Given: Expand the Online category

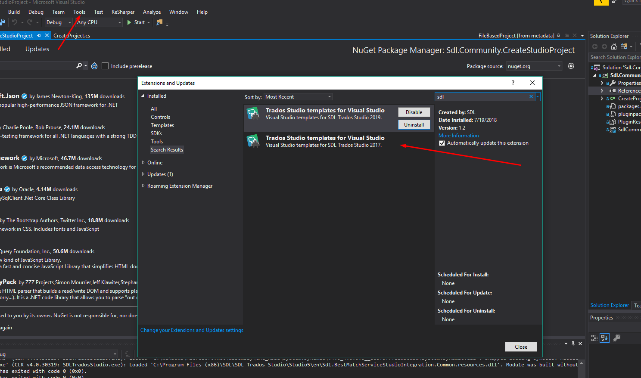Looking at the screenshot, I should (143, 163).
